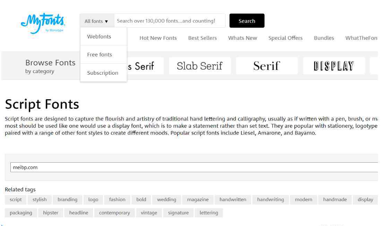Click the font search input field
Viewport: 381px width, 226px height.
[169, 21]
